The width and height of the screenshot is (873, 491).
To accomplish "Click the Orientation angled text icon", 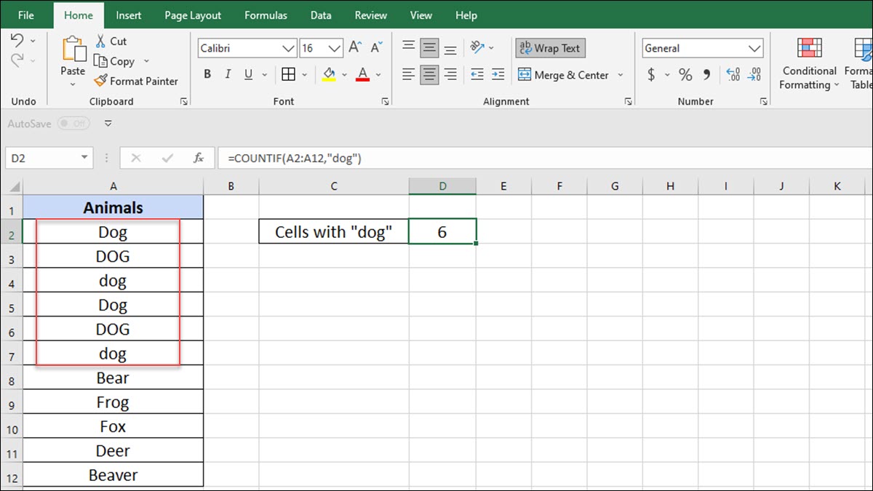I will (477, 48).
